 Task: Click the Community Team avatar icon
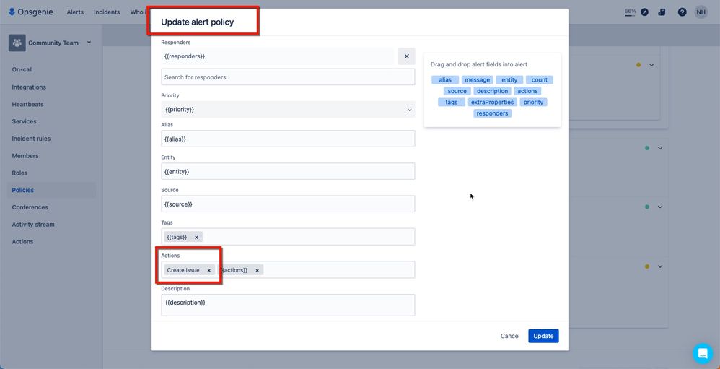click(17, 43)
